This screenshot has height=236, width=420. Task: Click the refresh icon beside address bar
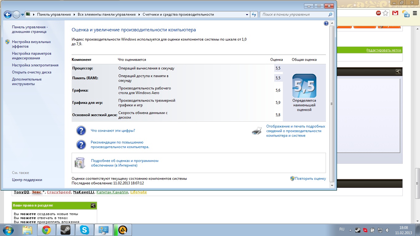click(x=254, y=14)
